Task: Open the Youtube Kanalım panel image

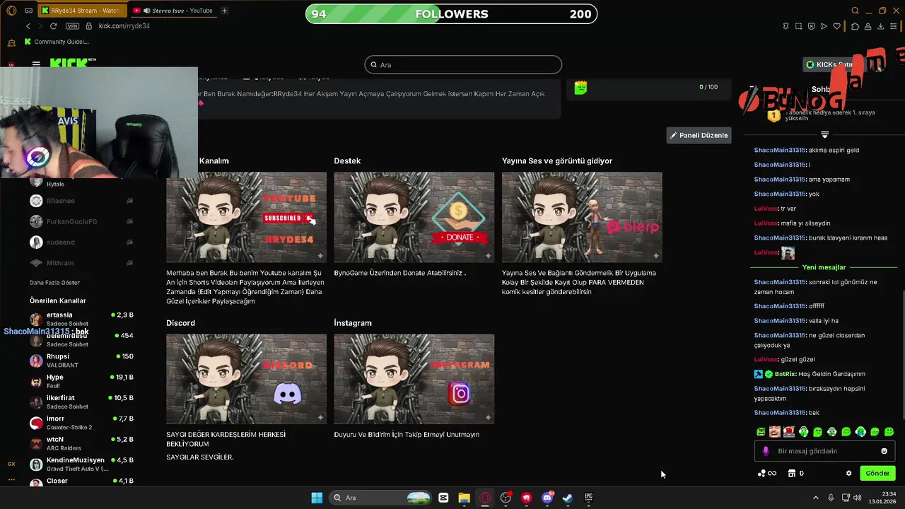Action: (246, 217)
